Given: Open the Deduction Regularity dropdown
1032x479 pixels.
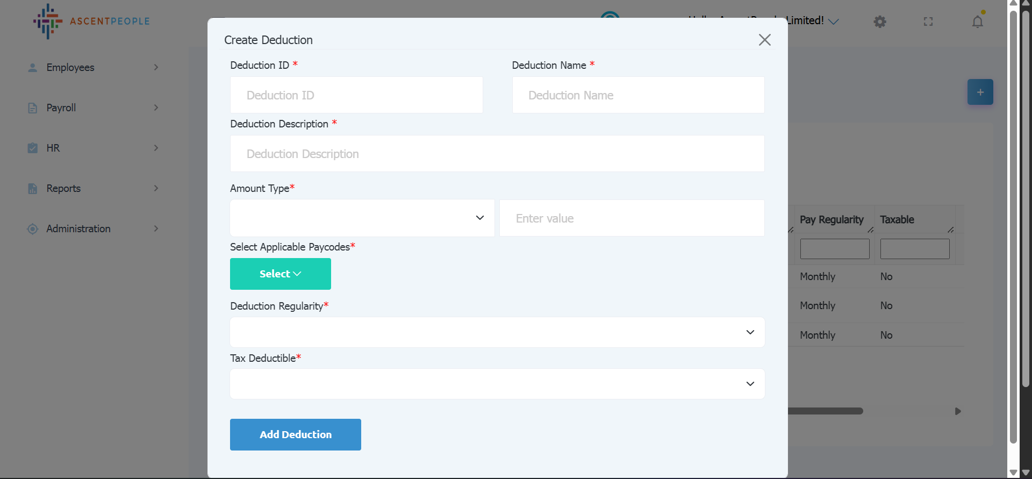Looking at the screenshot, I should pyautogui.click(x=497, y=332).
